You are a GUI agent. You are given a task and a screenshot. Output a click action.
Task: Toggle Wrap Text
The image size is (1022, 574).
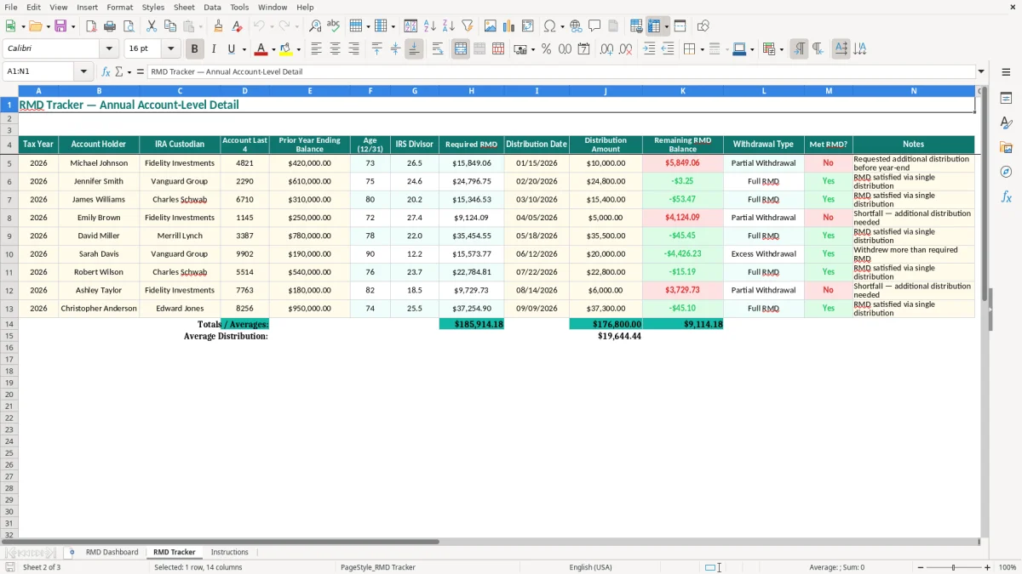pos(438,49)
